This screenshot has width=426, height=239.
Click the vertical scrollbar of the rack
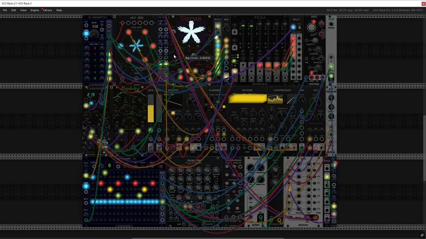coord(424,148)
